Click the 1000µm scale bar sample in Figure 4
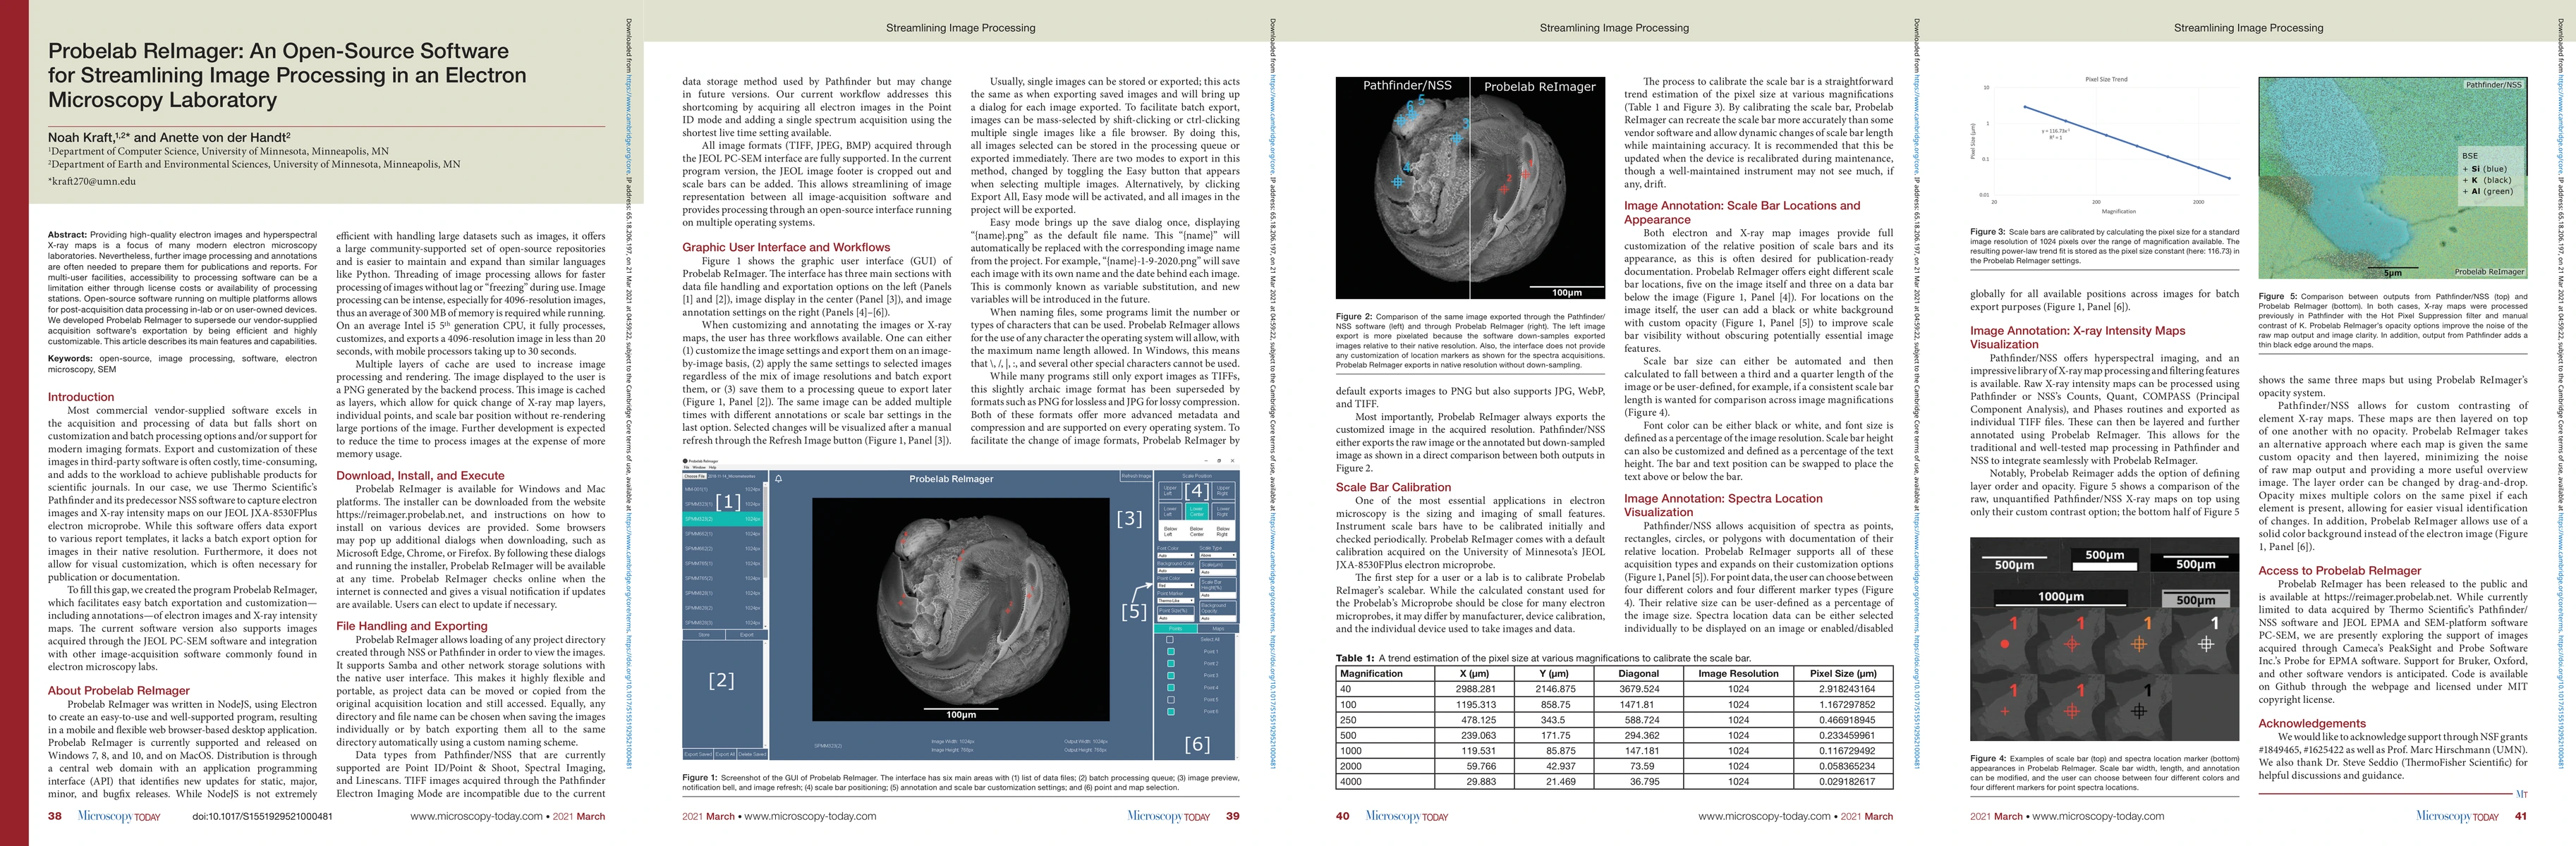The image size is (2576, 846). (2062, 599)
